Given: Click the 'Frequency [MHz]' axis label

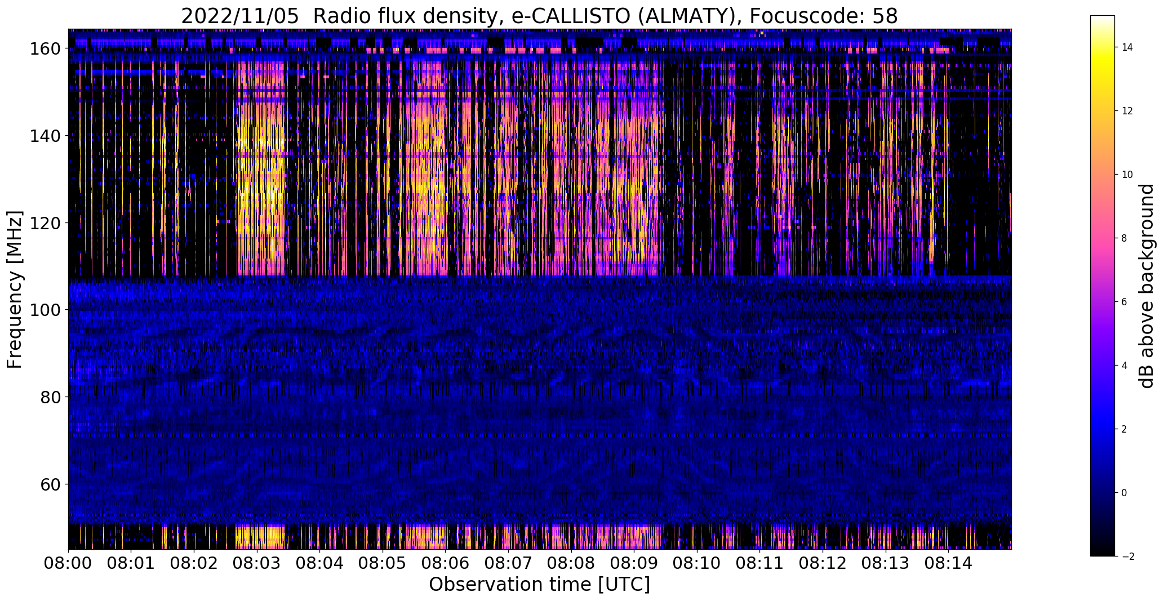Looking at the screenshot, I should point(15,290).
